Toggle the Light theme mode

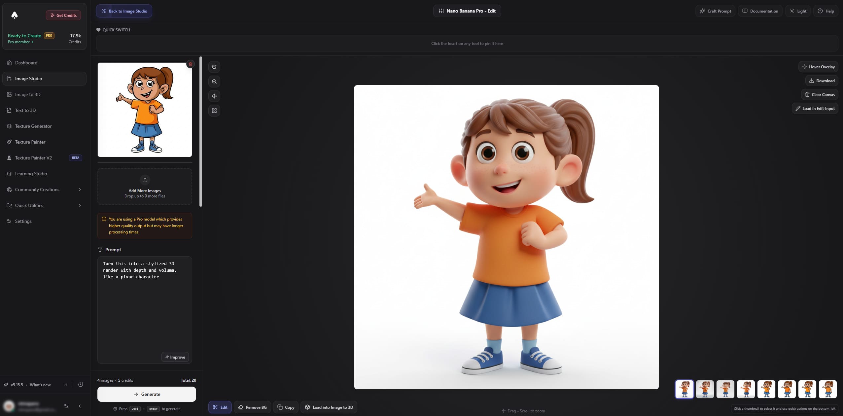pyautogui.click(x=798, y=11)
